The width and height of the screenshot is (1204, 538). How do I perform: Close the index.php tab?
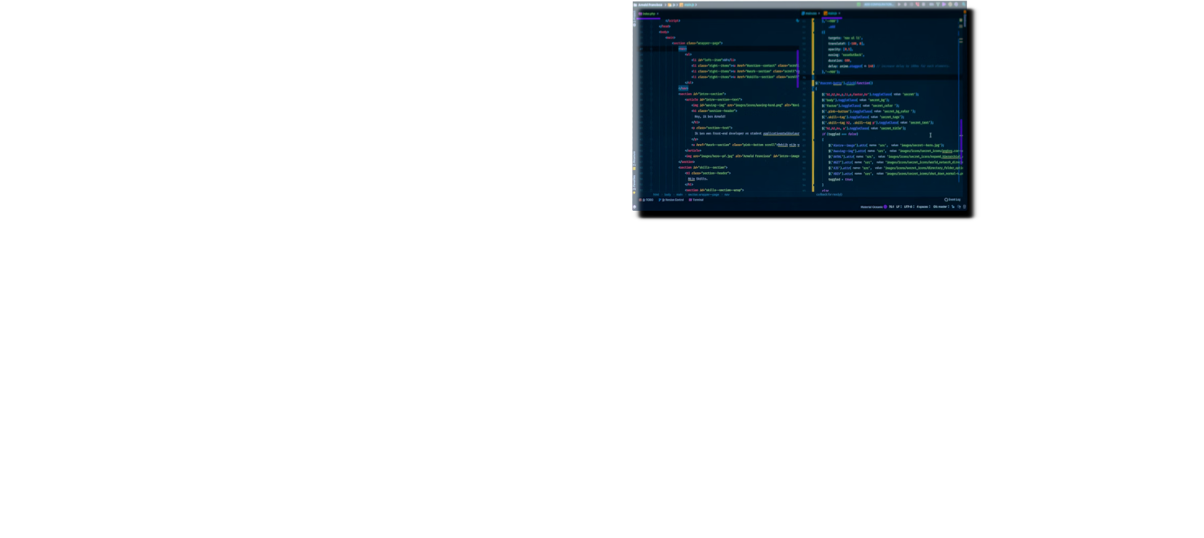(658, 14)
